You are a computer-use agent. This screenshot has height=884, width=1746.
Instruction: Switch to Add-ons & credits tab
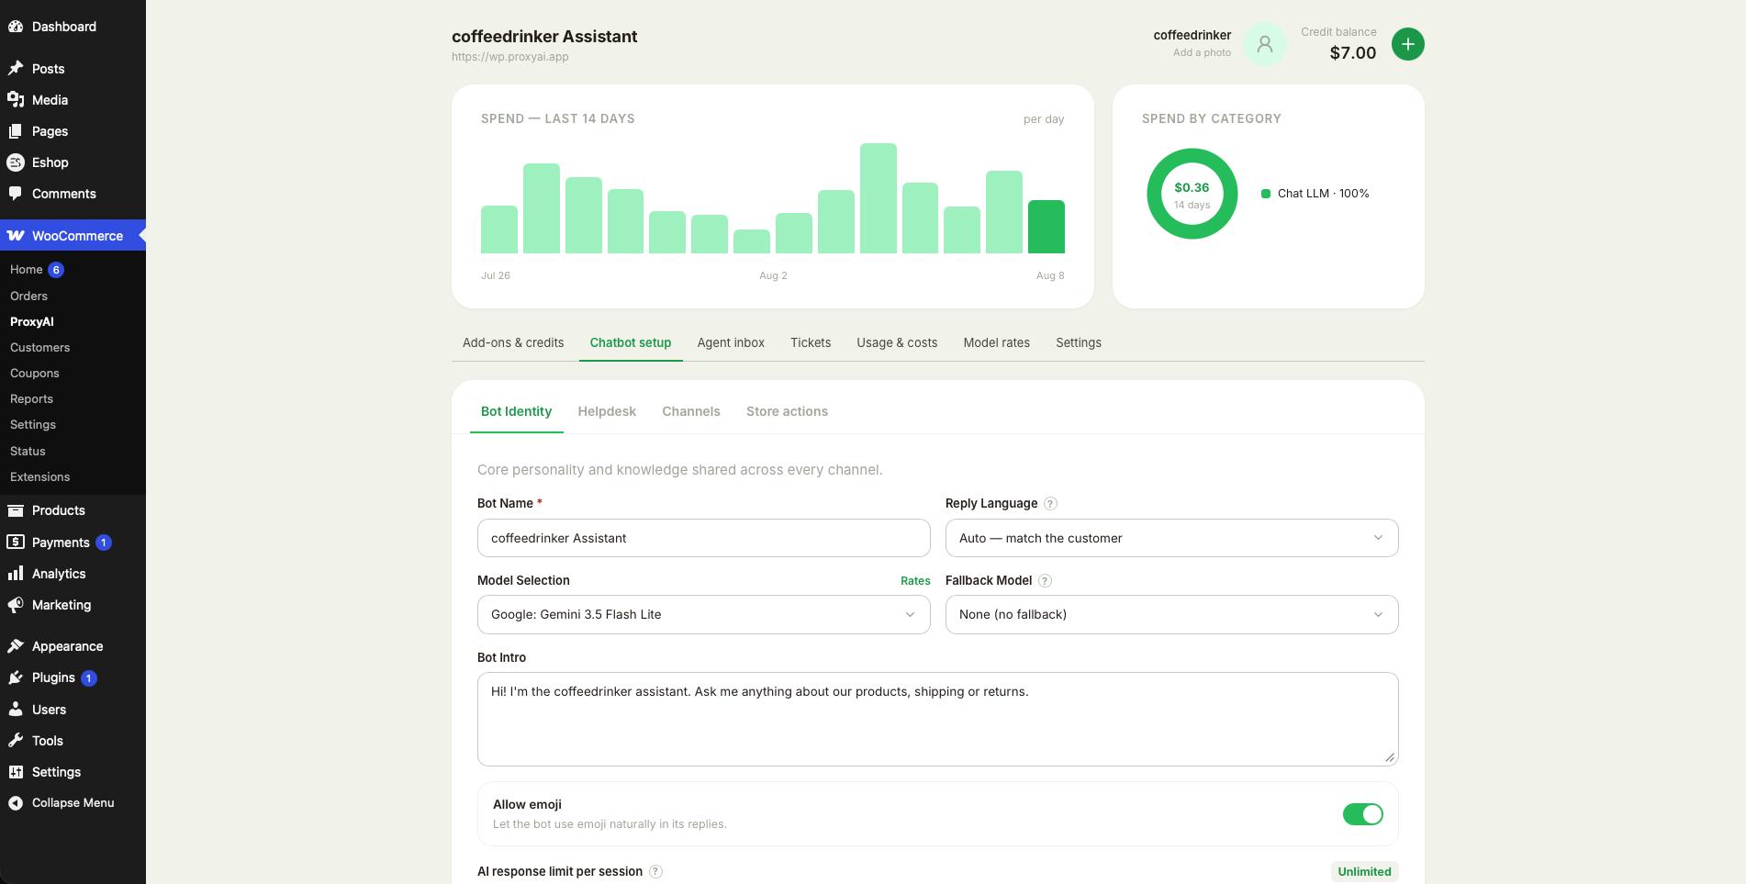click(513, 342)
